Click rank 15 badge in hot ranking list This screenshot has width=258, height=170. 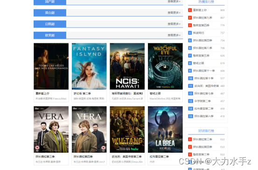pyautogui.click(x=190, y=116)
